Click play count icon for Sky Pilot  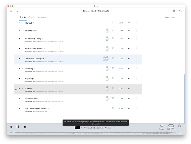129,88
